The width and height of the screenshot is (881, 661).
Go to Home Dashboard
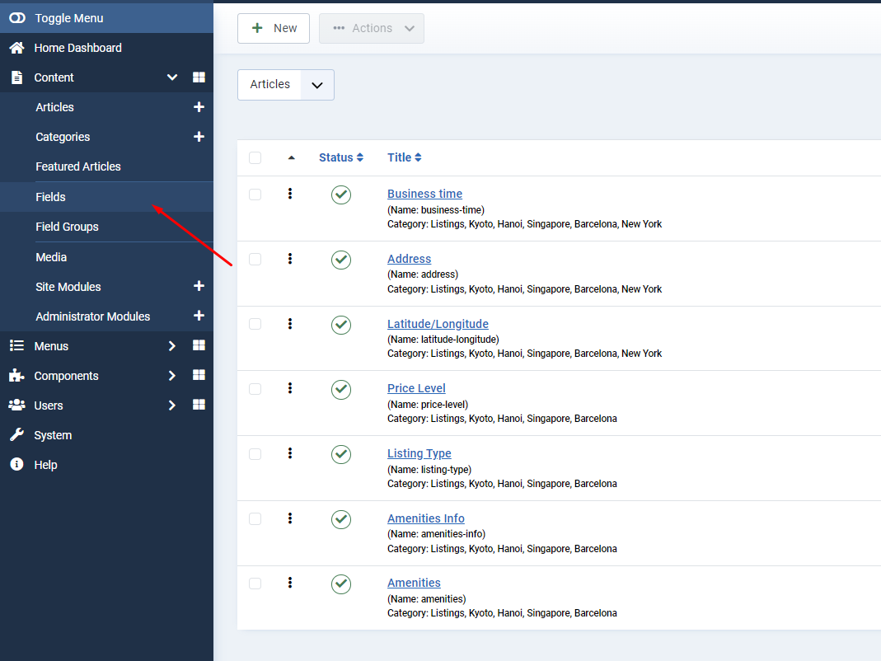77,48
